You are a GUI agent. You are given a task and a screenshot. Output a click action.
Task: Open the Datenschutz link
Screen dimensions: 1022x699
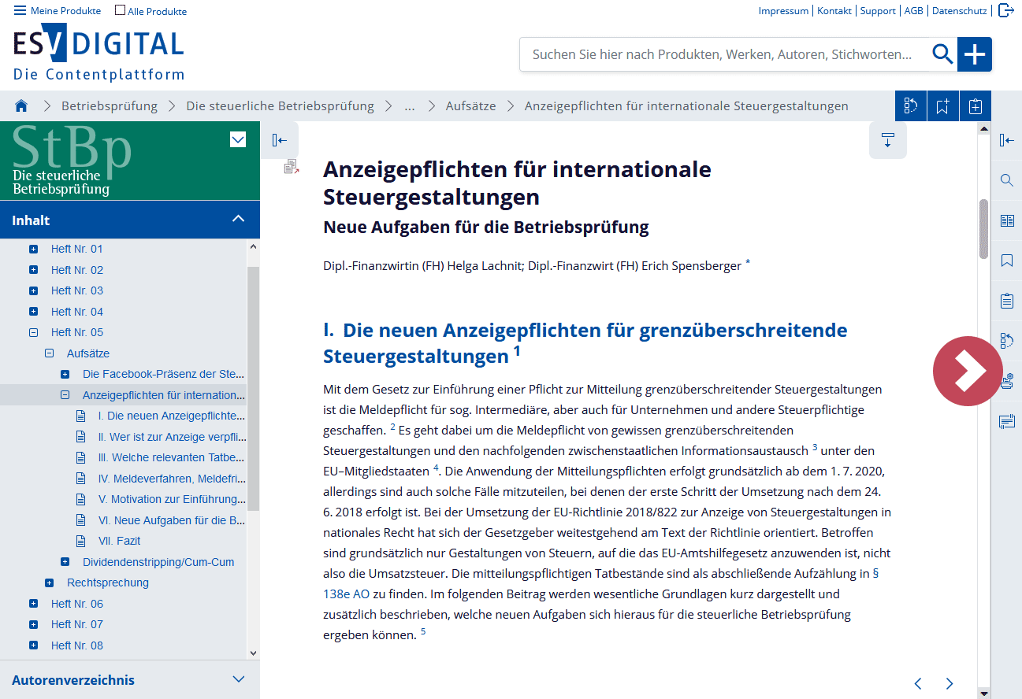pos(959,11)
